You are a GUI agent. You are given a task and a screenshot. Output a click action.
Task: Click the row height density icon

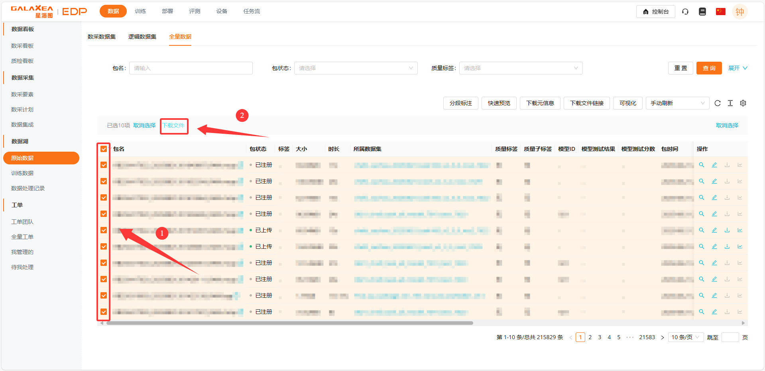pyautogui.click(x=730, y=103)
